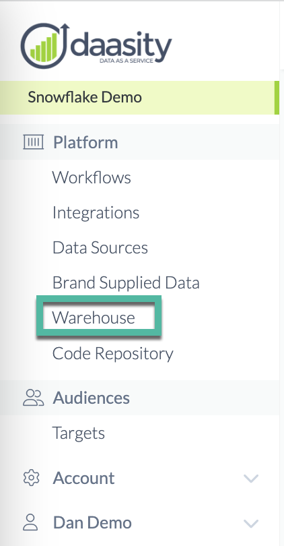Viewport: 284px width, 546px height.
Task: Click the Data as a Service tagline
Action: pos(126,61)
